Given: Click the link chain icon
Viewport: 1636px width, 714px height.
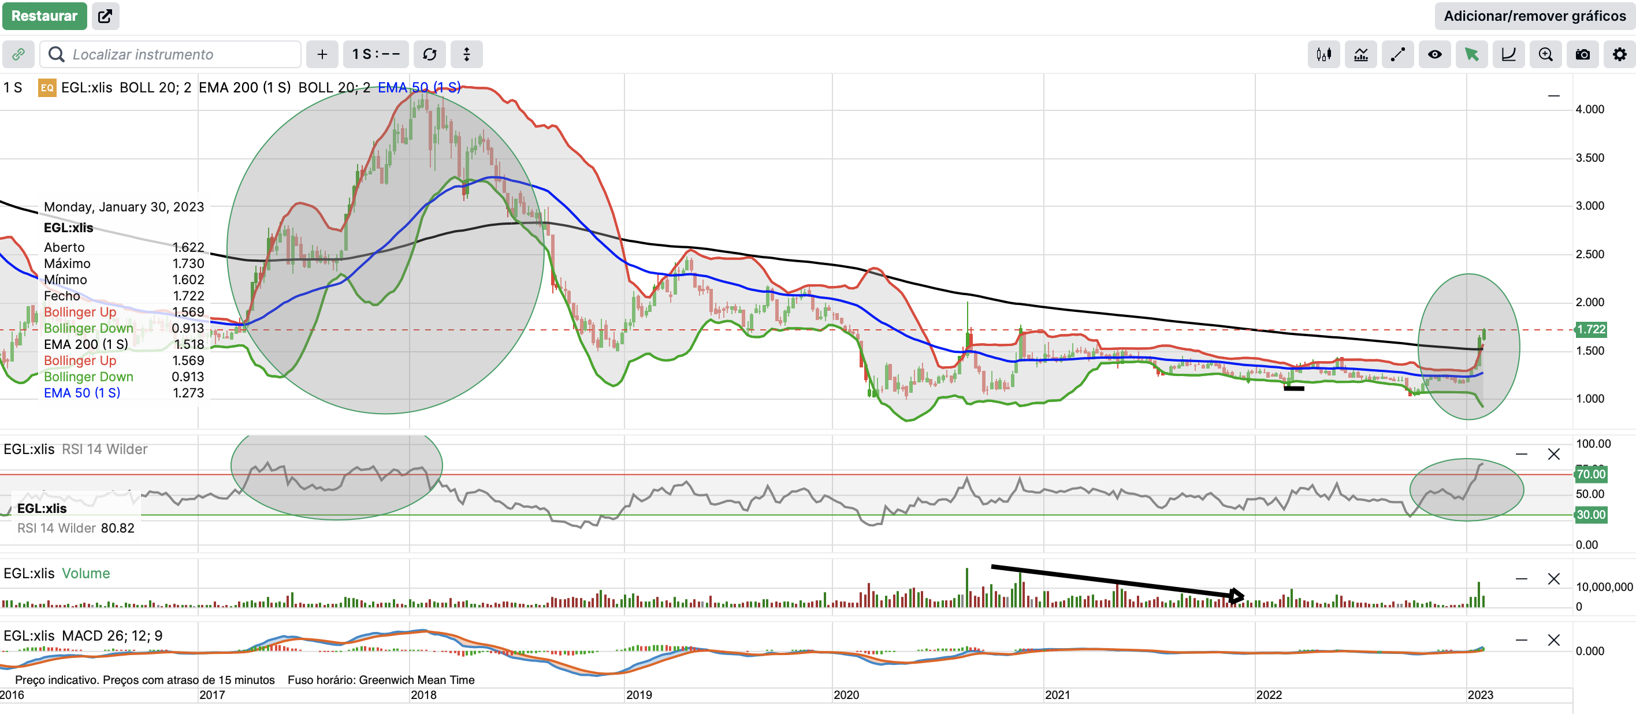Looking at the screenshot, I should pos(18,55).
